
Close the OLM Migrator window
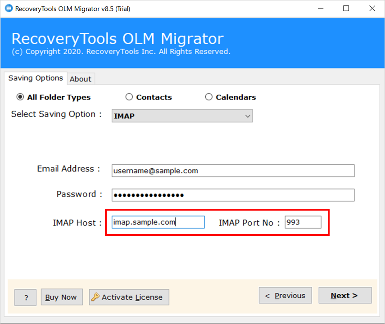[372, 9]
